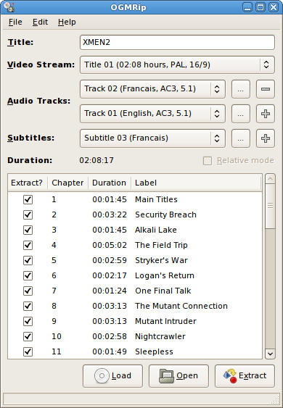Uncheck extraction of chapter 1 Main Titles
283x408 pixels.
coord(28,199)
